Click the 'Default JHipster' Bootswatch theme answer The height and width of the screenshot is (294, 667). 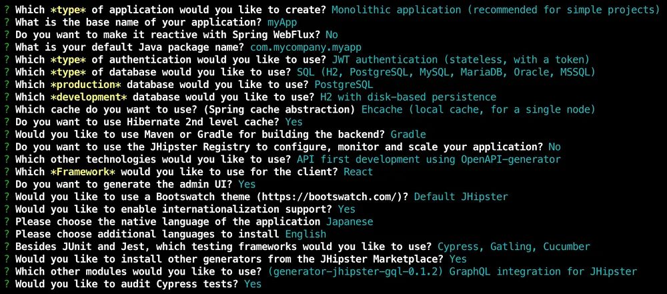click(461, 197)
